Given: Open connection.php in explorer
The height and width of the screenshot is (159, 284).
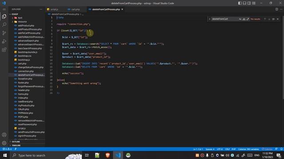Looking at the screenshot, I should coord(26,71).
